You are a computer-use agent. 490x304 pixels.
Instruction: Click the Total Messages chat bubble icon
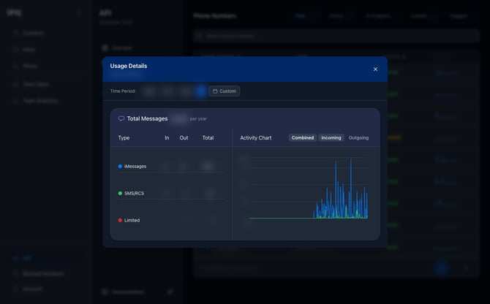(121, 118)
